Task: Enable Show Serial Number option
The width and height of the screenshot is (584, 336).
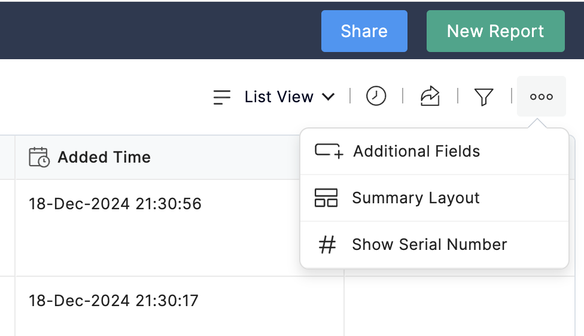Action: pos(434,245)
